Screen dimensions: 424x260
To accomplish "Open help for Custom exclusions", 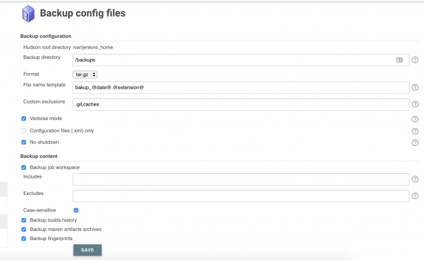I will click(415, 104).
